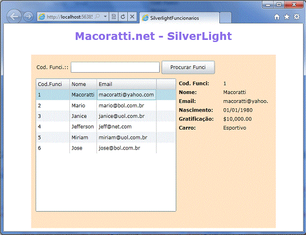Click the browser forward arrow button

coord(29,17)
